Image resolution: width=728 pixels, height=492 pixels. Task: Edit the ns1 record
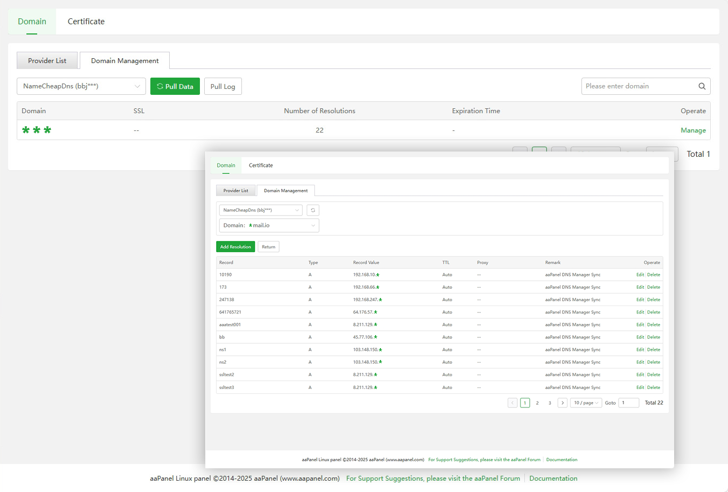[640, 350]
